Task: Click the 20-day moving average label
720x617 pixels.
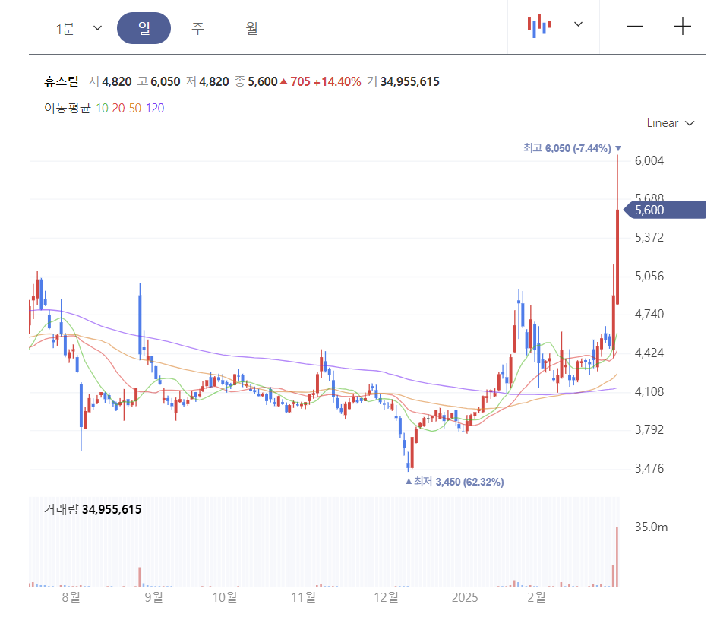Action: pyautogui.click(x=118, y=109)
